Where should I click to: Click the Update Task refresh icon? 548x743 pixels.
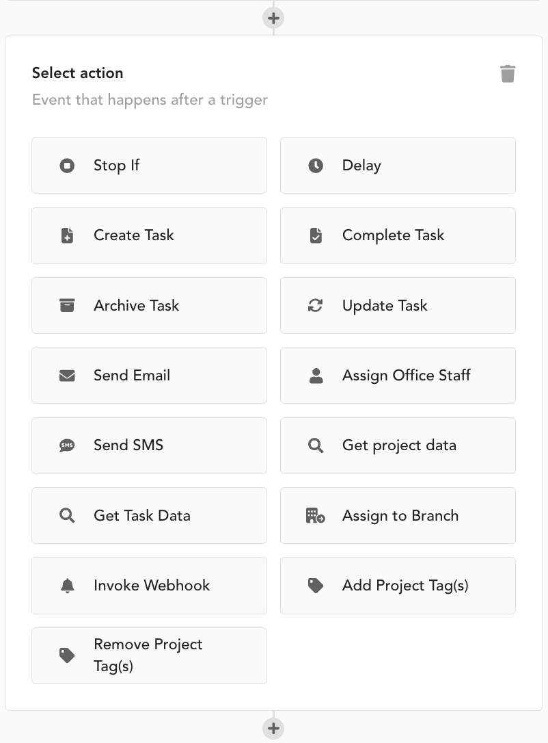pos(316,305)
